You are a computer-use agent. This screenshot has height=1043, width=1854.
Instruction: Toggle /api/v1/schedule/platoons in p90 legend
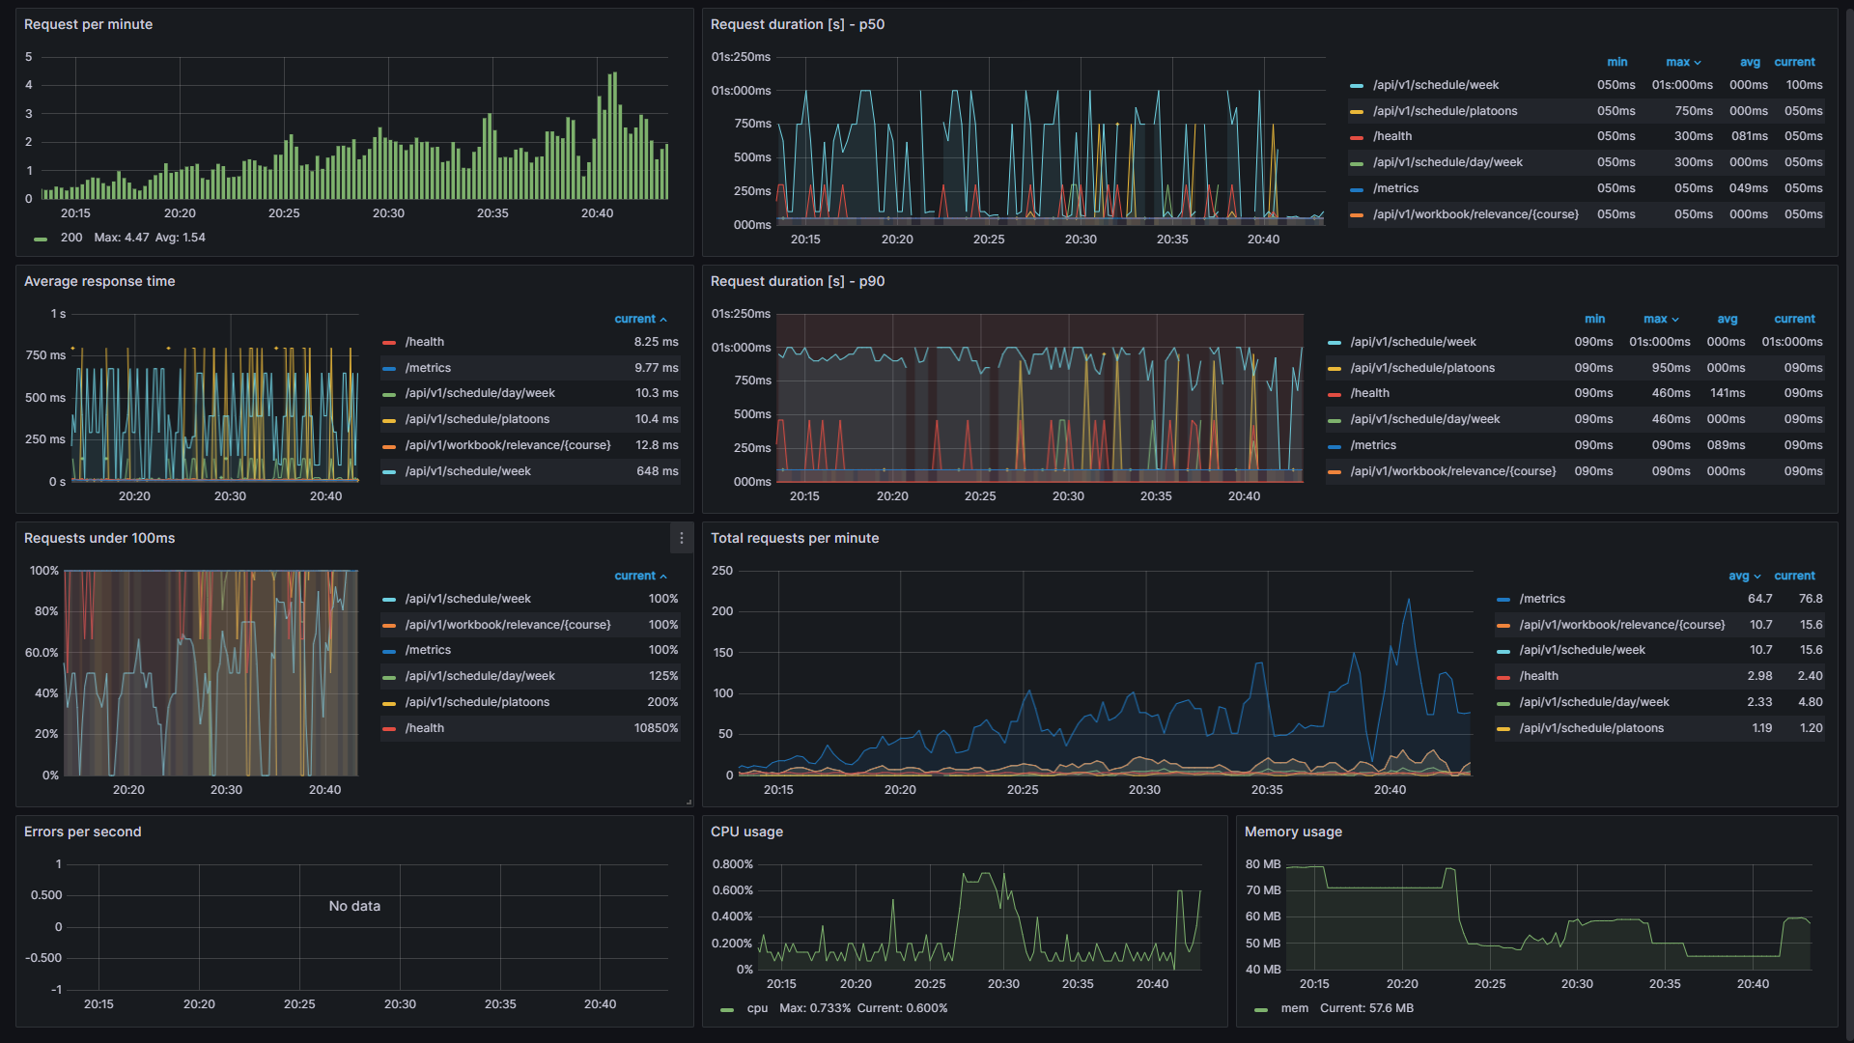[x=1421, y=369]
